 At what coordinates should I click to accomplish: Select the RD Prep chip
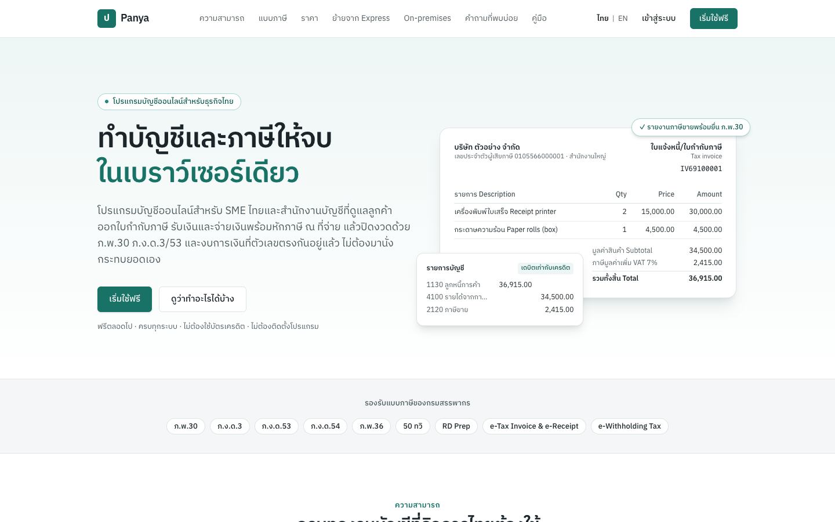tap(456, 426)
